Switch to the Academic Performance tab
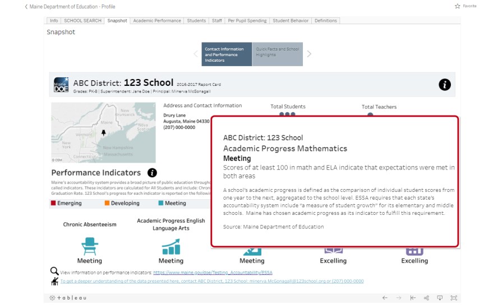 [158, 21]
